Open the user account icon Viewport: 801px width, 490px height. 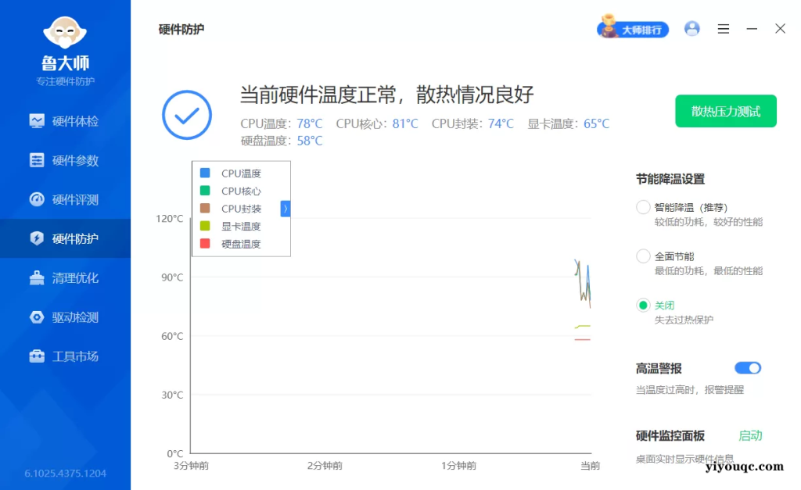click(691, 28)
